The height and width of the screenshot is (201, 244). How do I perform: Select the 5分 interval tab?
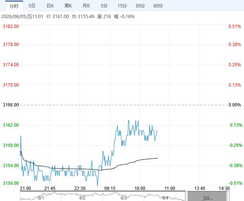pos(104,6)
